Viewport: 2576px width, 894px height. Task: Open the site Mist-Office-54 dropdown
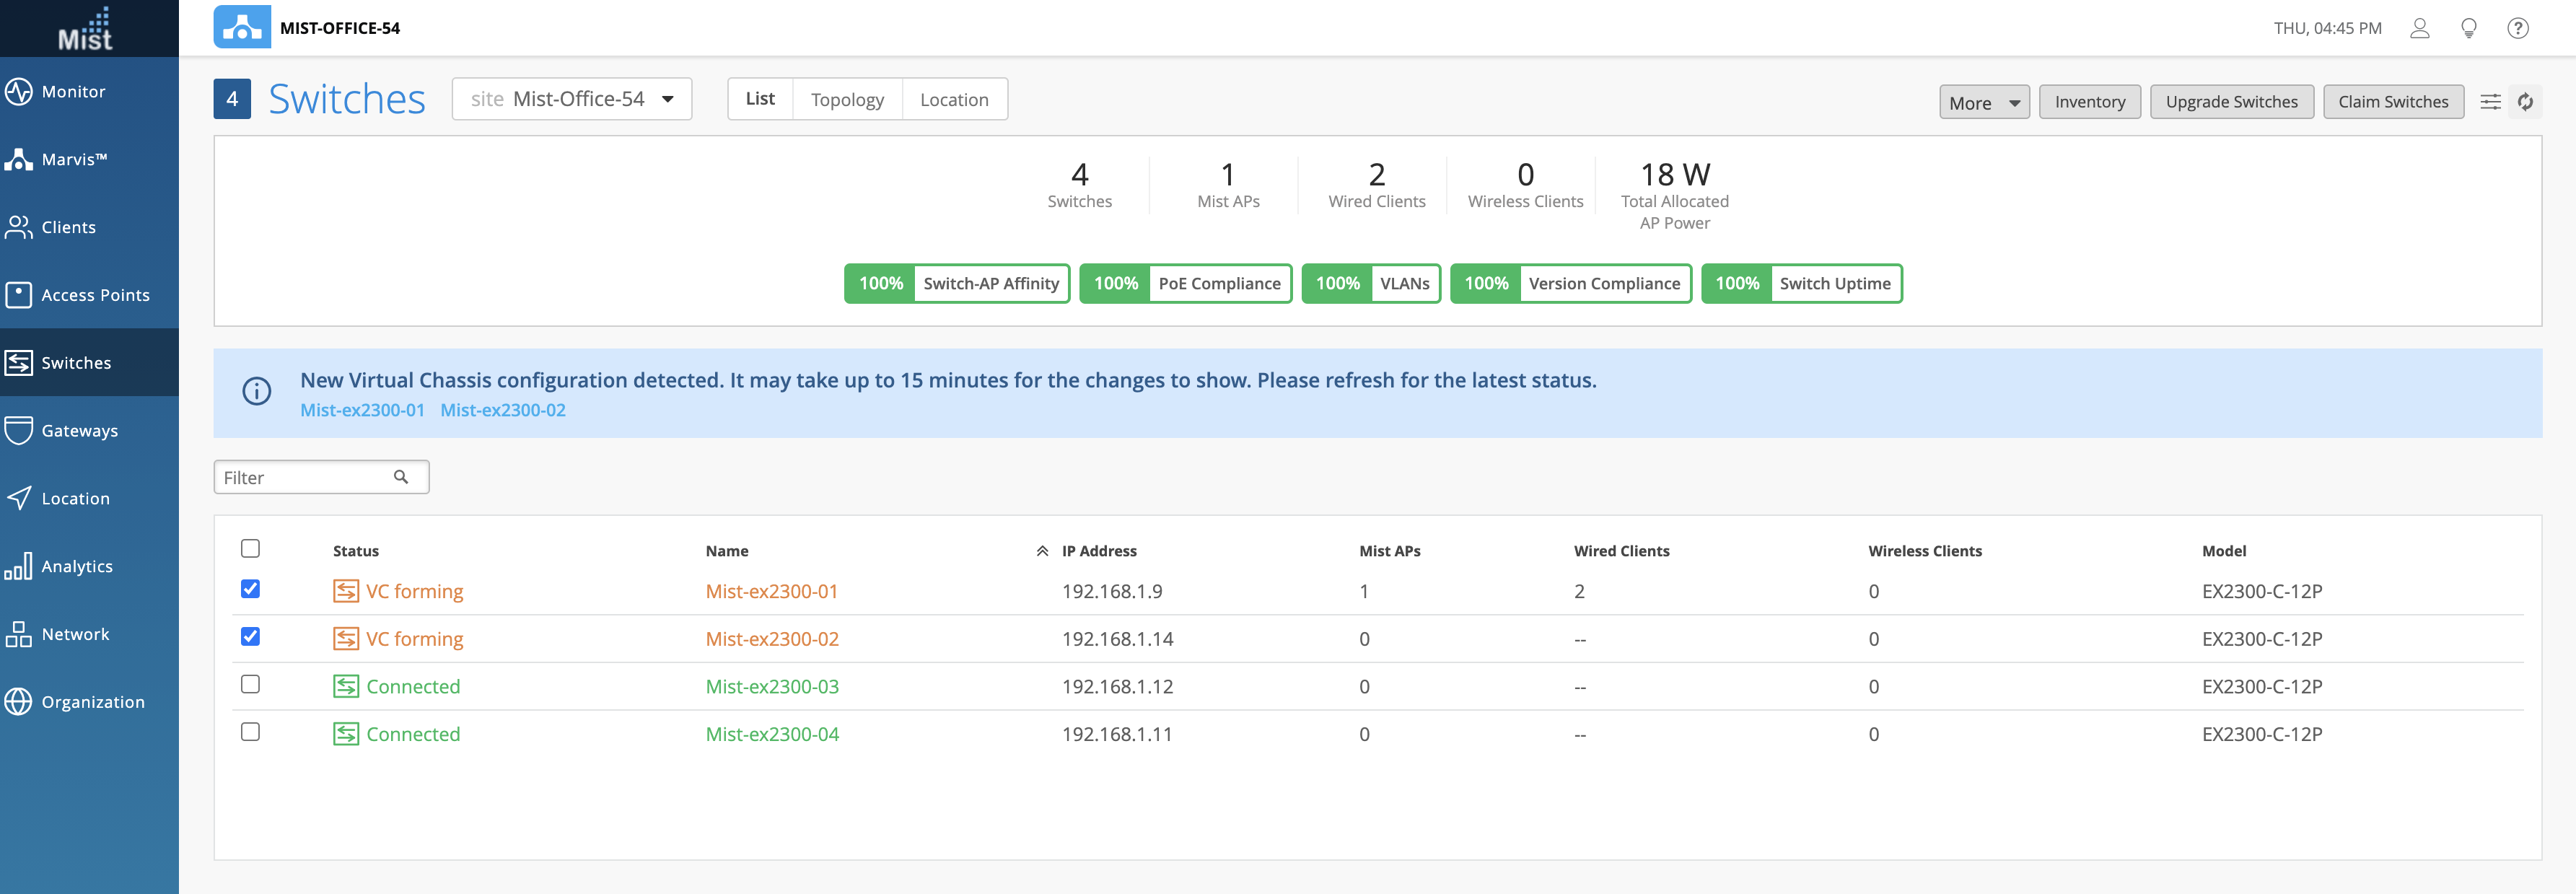pos(571,99)
